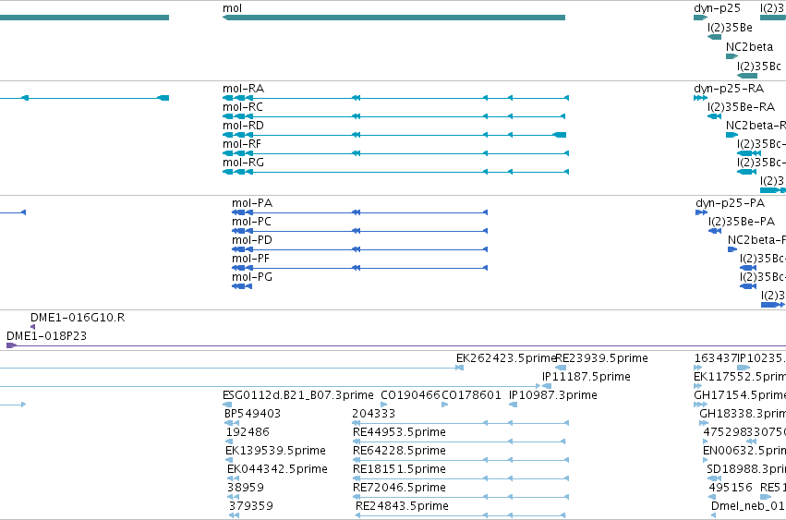
Task: Select the 379359 EST label
Action: pos(251,505)
